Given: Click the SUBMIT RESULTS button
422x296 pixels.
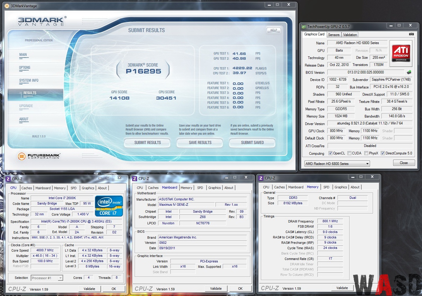Looking at the screenshot, I should (x=147, y=143).
